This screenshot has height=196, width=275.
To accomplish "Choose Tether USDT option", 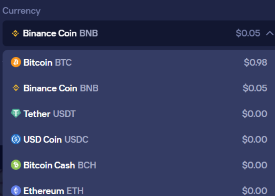I will 50,114.
